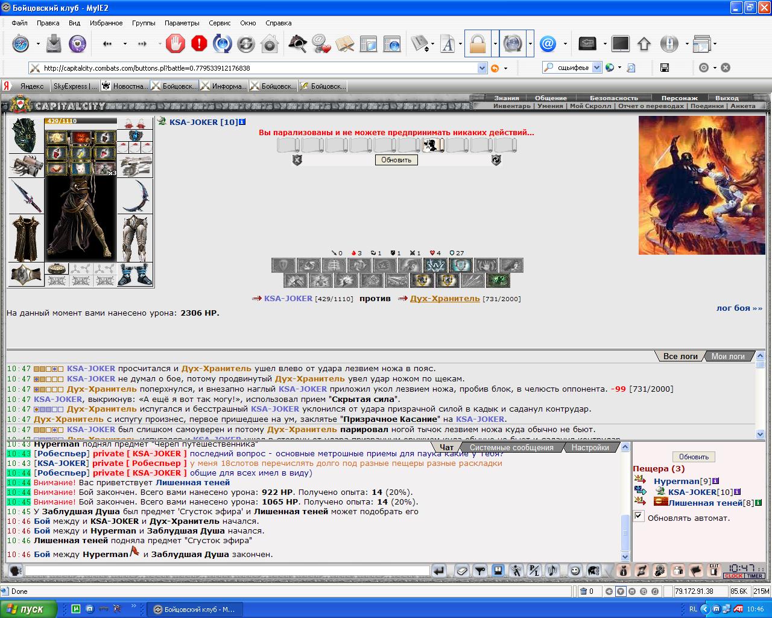Click the blue @ mail toolbar icon
Screen dimensions: 772x618
point(548,43)
